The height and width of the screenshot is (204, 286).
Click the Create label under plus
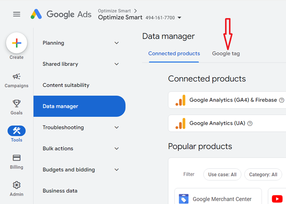[17, 57]
